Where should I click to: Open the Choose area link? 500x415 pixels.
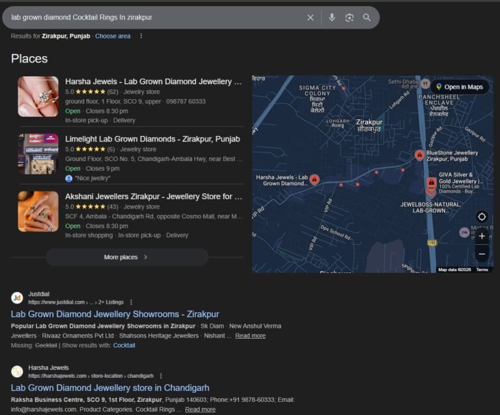pos(113,36)
